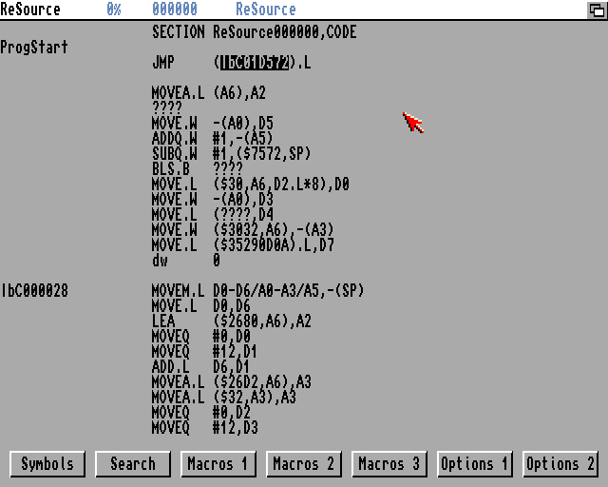Click the ProgStart label
The image size is (608, 487).
pos(34,48)
